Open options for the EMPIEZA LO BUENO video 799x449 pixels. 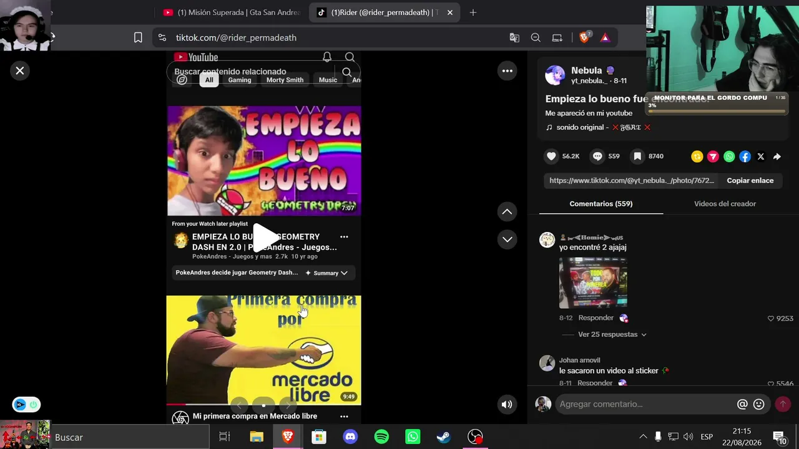[x=344, y=237]
